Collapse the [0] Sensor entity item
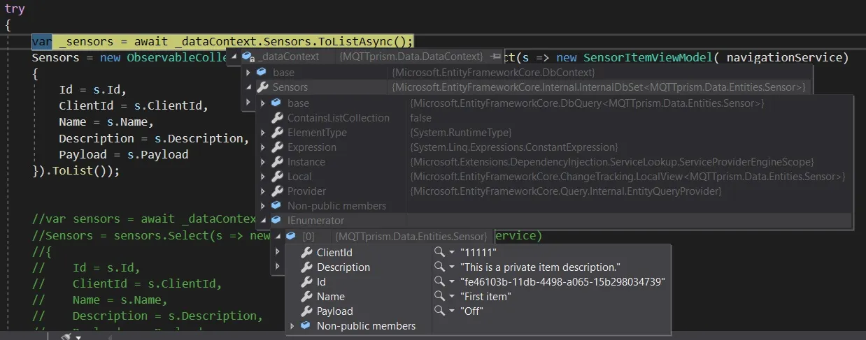Image resolution: width=866 pixels, height=340 pixels. coord(278,236)
